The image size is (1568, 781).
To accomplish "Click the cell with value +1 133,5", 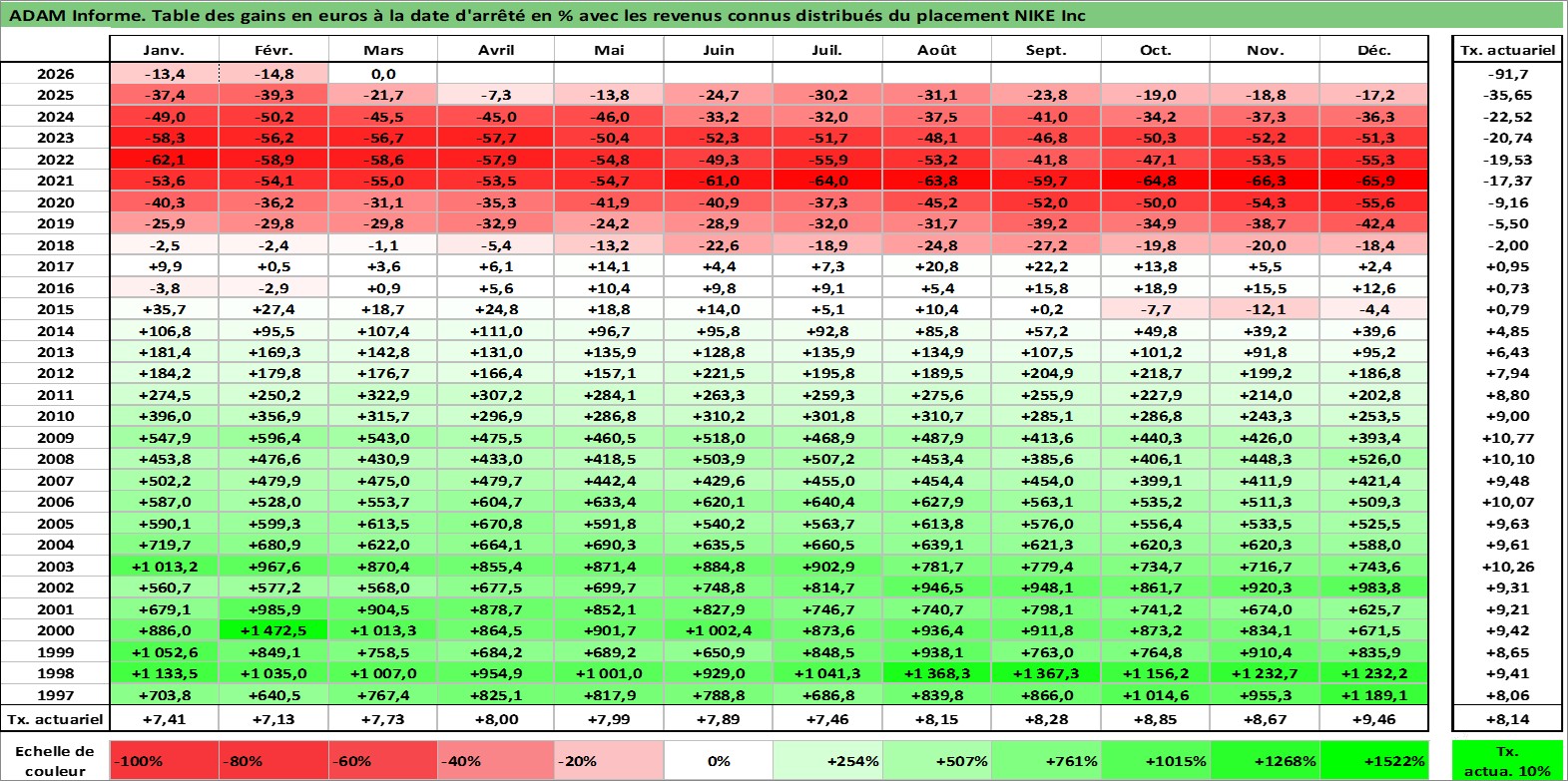I will [164, 673].
